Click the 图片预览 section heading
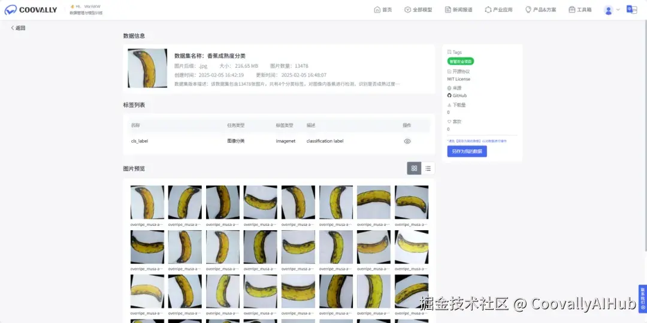Viewport: 647px width, 323px height. point(134,169)
